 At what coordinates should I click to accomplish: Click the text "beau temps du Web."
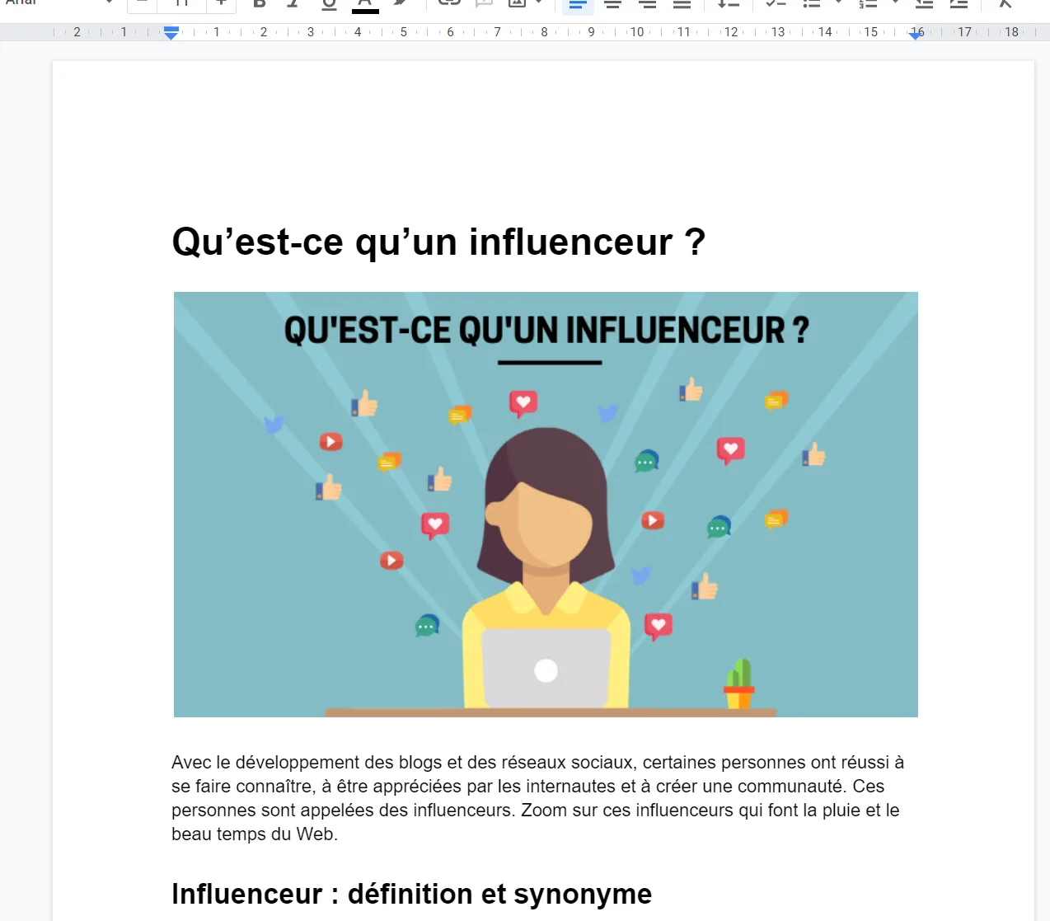click(x=255, y=834)
